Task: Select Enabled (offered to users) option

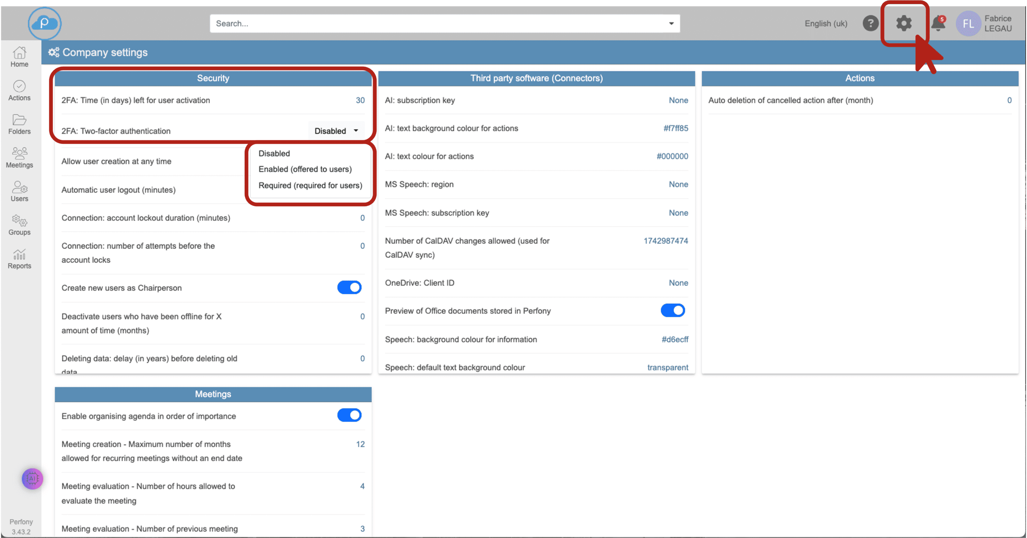Action: pos(305,169)
